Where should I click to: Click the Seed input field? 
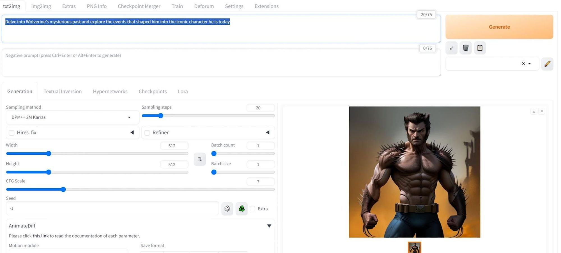[x=112, y=208]
